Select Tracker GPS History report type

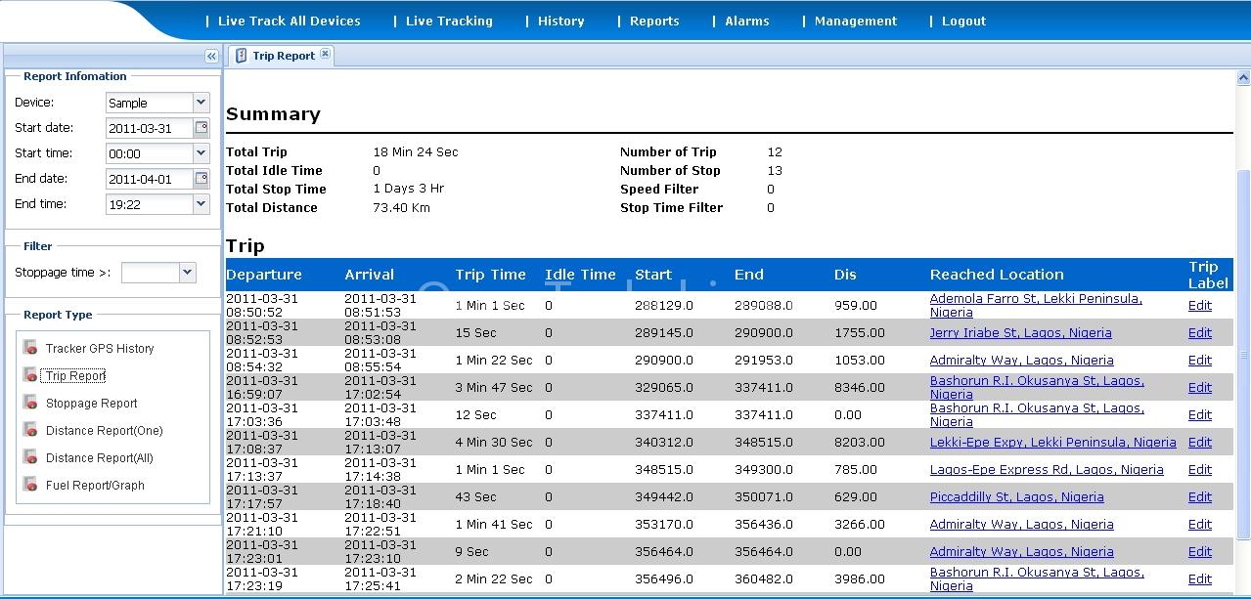click(100, 348)
